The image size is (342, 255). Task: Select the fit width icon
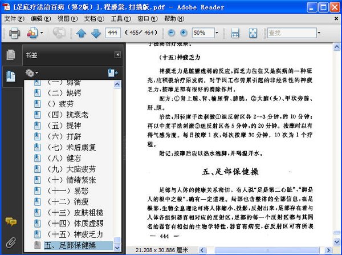coord(235,33)
